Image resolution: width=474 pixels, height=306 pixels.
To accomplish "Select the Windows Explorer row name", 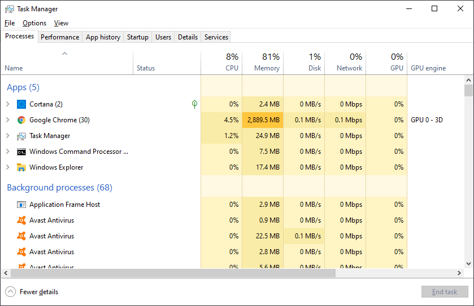I will pos(56,167).
